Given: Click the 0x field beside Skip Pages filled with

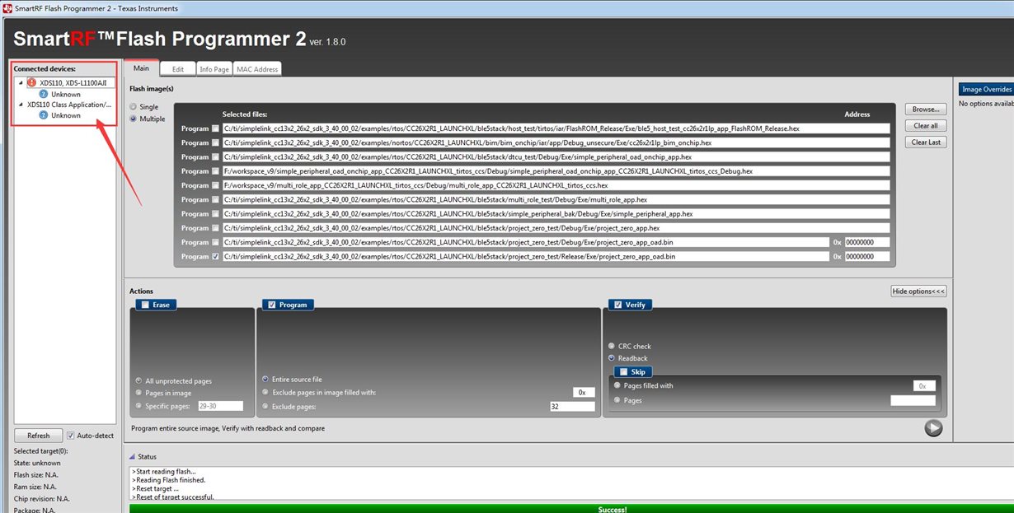Looking at the screenshot, I should tap(924, 385).
